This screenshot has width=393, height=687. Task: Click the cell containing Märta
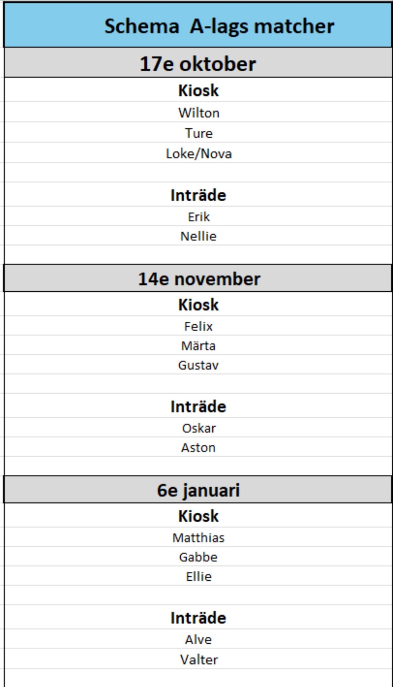(198, 346)
